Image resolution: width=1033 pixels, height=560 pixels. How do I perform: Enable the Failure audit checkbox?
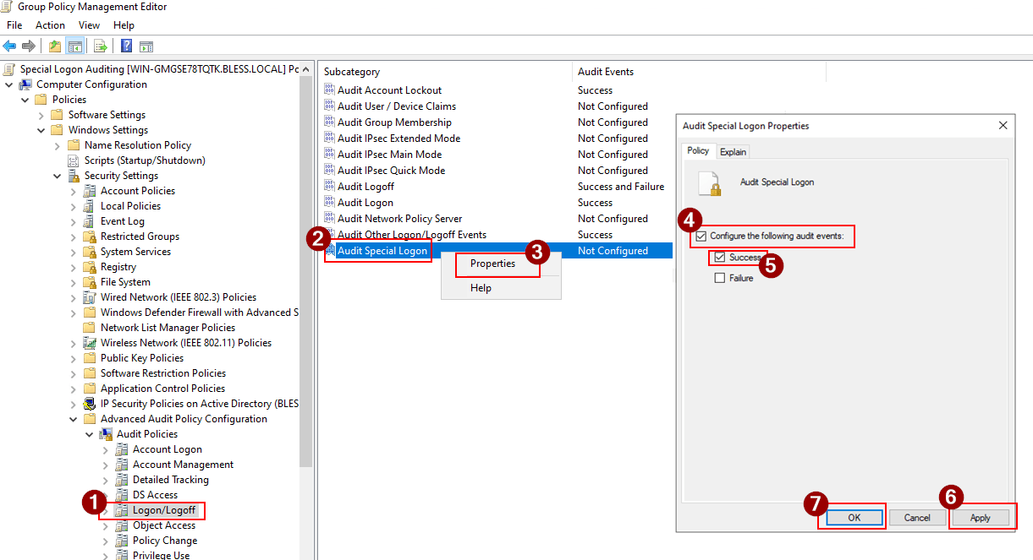(x=720, y=278)
